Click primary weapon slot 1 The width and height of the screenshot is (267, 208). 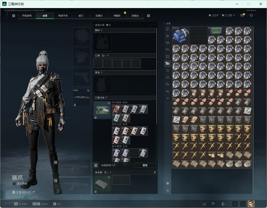[x=72, y=168]
